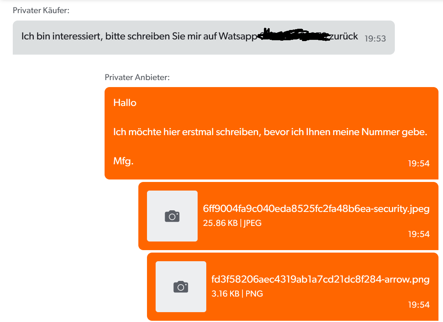The image size is (443, 322).
Task: Click the blacked-out phone number
Action: [294, 35]
